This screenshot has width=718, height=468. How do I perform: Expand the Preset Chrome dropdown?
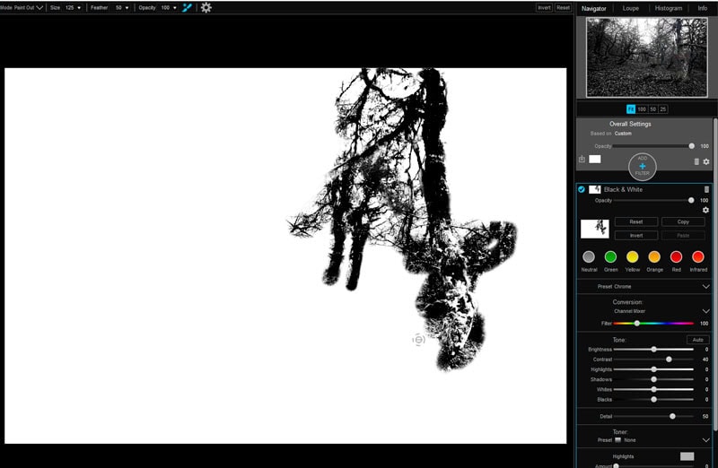coord(705,287)
